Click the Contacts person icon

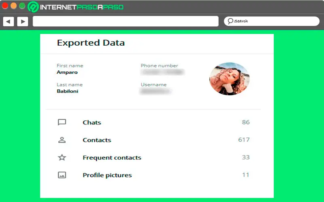tap(62, 140)
